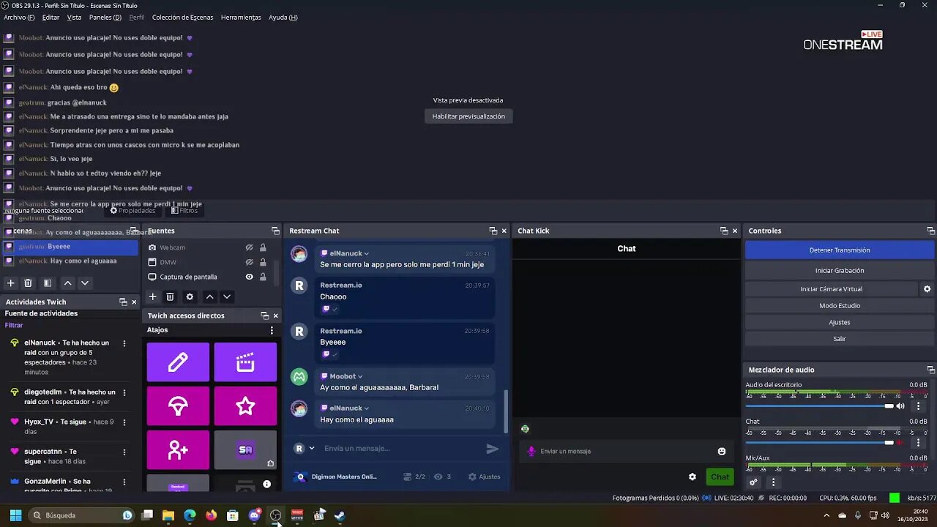Click the SA shortcut tile
Viewport: 937px width, 527px height.
(x=245, y=449)
